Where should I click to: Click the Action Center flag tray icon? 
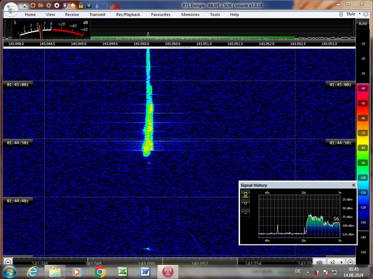tap(325, 272)
